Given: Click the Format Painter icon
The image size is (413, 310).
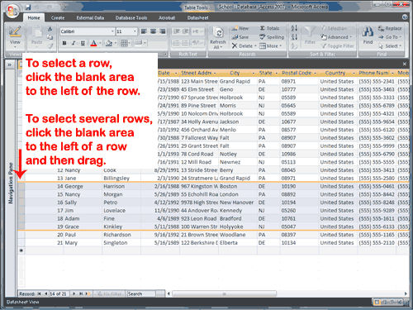Looking at the screenshot, I should [x=50, y=45].
